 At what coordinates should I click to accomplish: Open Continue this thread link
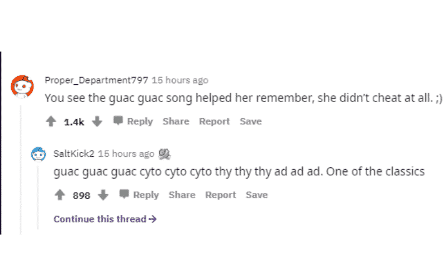[105, 219]
